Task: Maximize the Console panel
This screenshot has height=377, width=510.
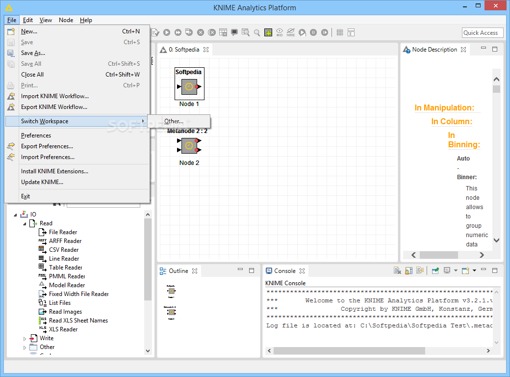Action: pos(495,270)
